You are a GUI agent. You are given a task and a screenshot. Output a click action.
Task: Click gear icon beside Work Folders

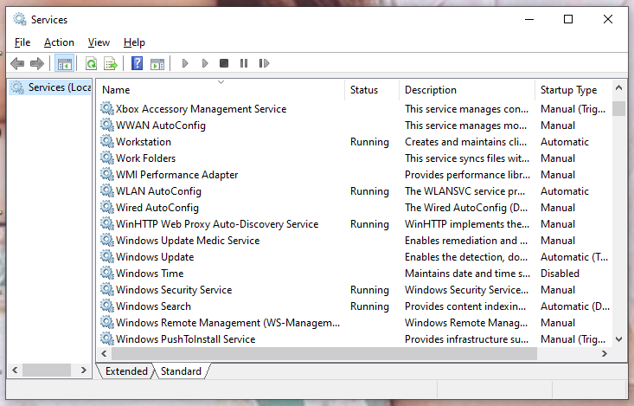pyautogui.click(x=107, y=158)
